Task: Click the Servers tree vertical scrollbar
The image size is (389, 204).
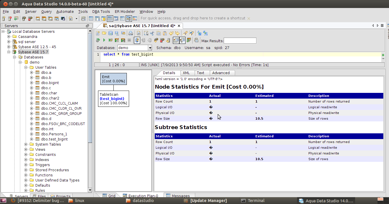Action: tap(90, 88)
